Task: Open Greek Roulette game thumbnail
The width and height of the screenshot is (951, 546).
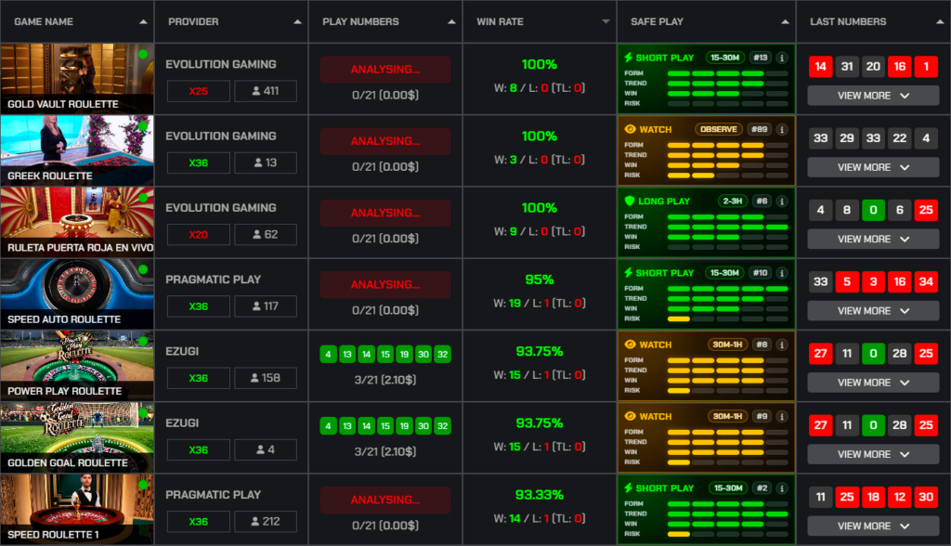Action: [x=77, y=150]
